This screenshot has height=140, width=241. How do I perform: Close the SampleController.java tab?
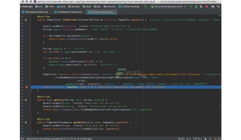(50, 12)
